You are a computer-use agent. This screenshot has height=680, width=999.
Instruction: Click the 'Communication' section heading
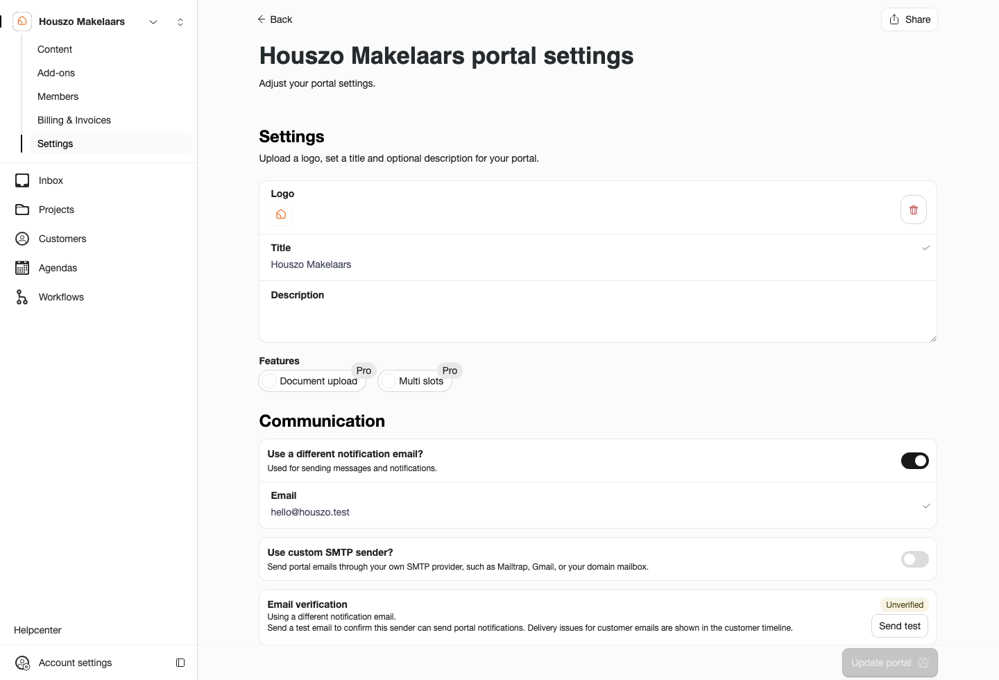322,421
